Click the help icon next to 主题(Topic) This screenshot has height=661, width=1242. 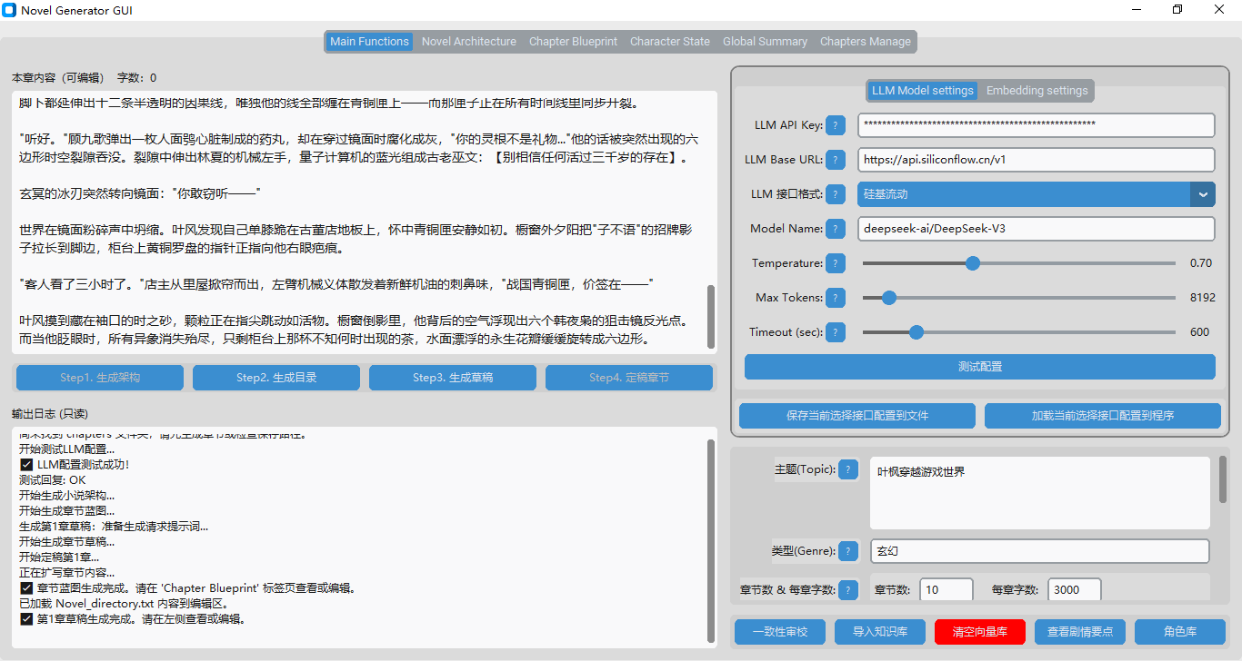coord(848,469)
